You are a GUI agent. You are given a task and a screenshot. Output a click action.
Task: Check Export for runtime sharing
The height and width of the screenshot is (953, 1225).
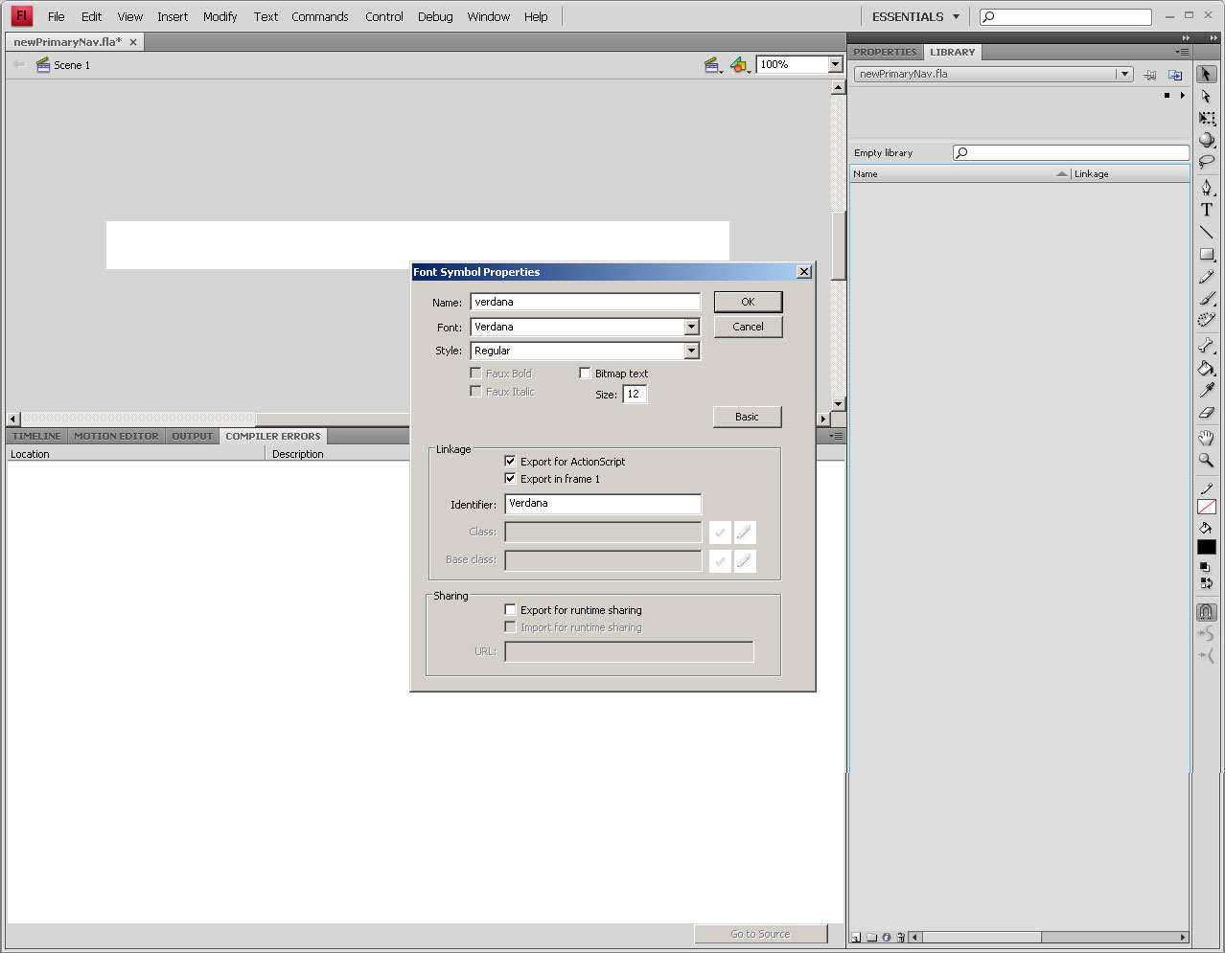click(510, 609)
